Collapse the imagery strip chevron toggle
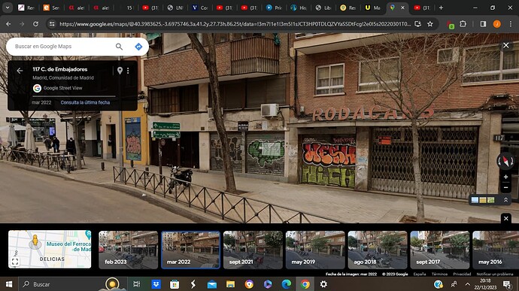The width and height of the screenshot is (519, 291). pyautogui.click(x=505, y=200)
